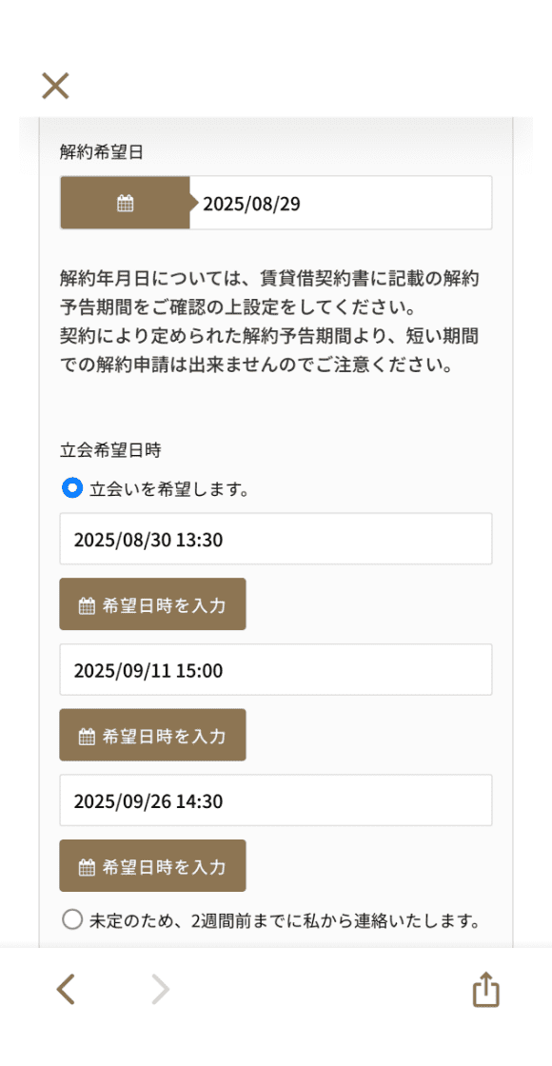Tap the field showing 2025/08/30 13:30
This screenshot has height=1066, width=552.
click(275, 538)
